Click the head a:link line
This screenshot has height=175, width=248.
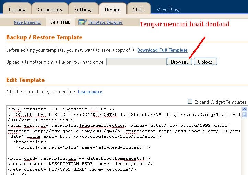[x=30, y=142]
